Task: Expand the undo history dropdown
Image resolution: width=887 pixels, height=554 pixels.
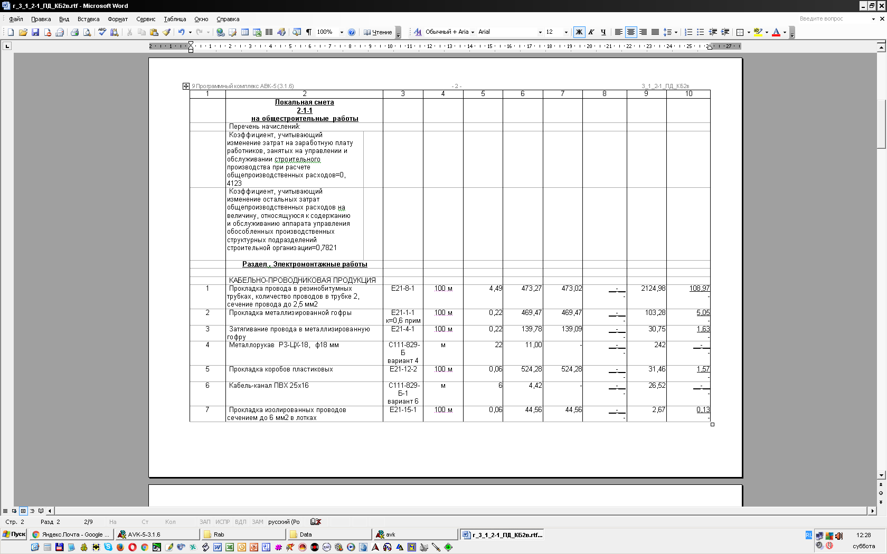Action: click(x=190, y=32)
